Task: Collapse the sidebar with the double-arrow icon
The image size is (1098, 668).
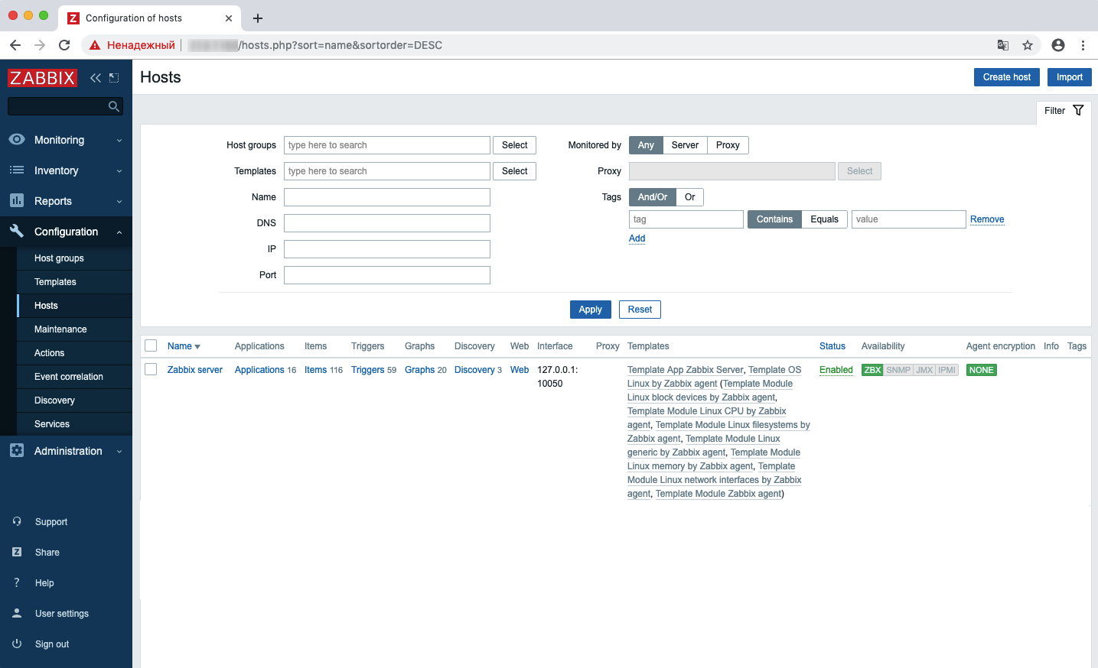Action: (x=96, y=78)
